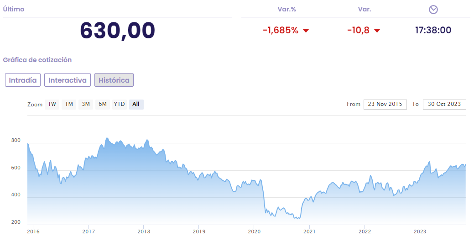This screenshot has height=242, width=474.
Task: Open the Interactiva chart tab
Action: pyautogui.click(x=68, y=80)
